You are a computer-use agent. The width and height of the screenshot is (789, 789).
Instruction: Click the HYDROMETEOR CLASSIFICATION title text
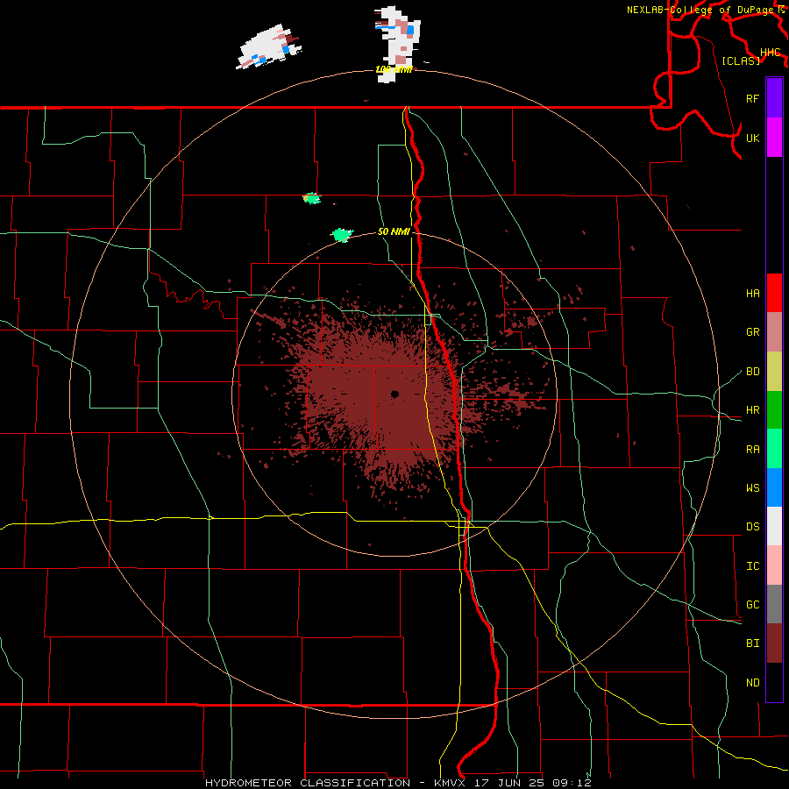(x=308, y=783)
